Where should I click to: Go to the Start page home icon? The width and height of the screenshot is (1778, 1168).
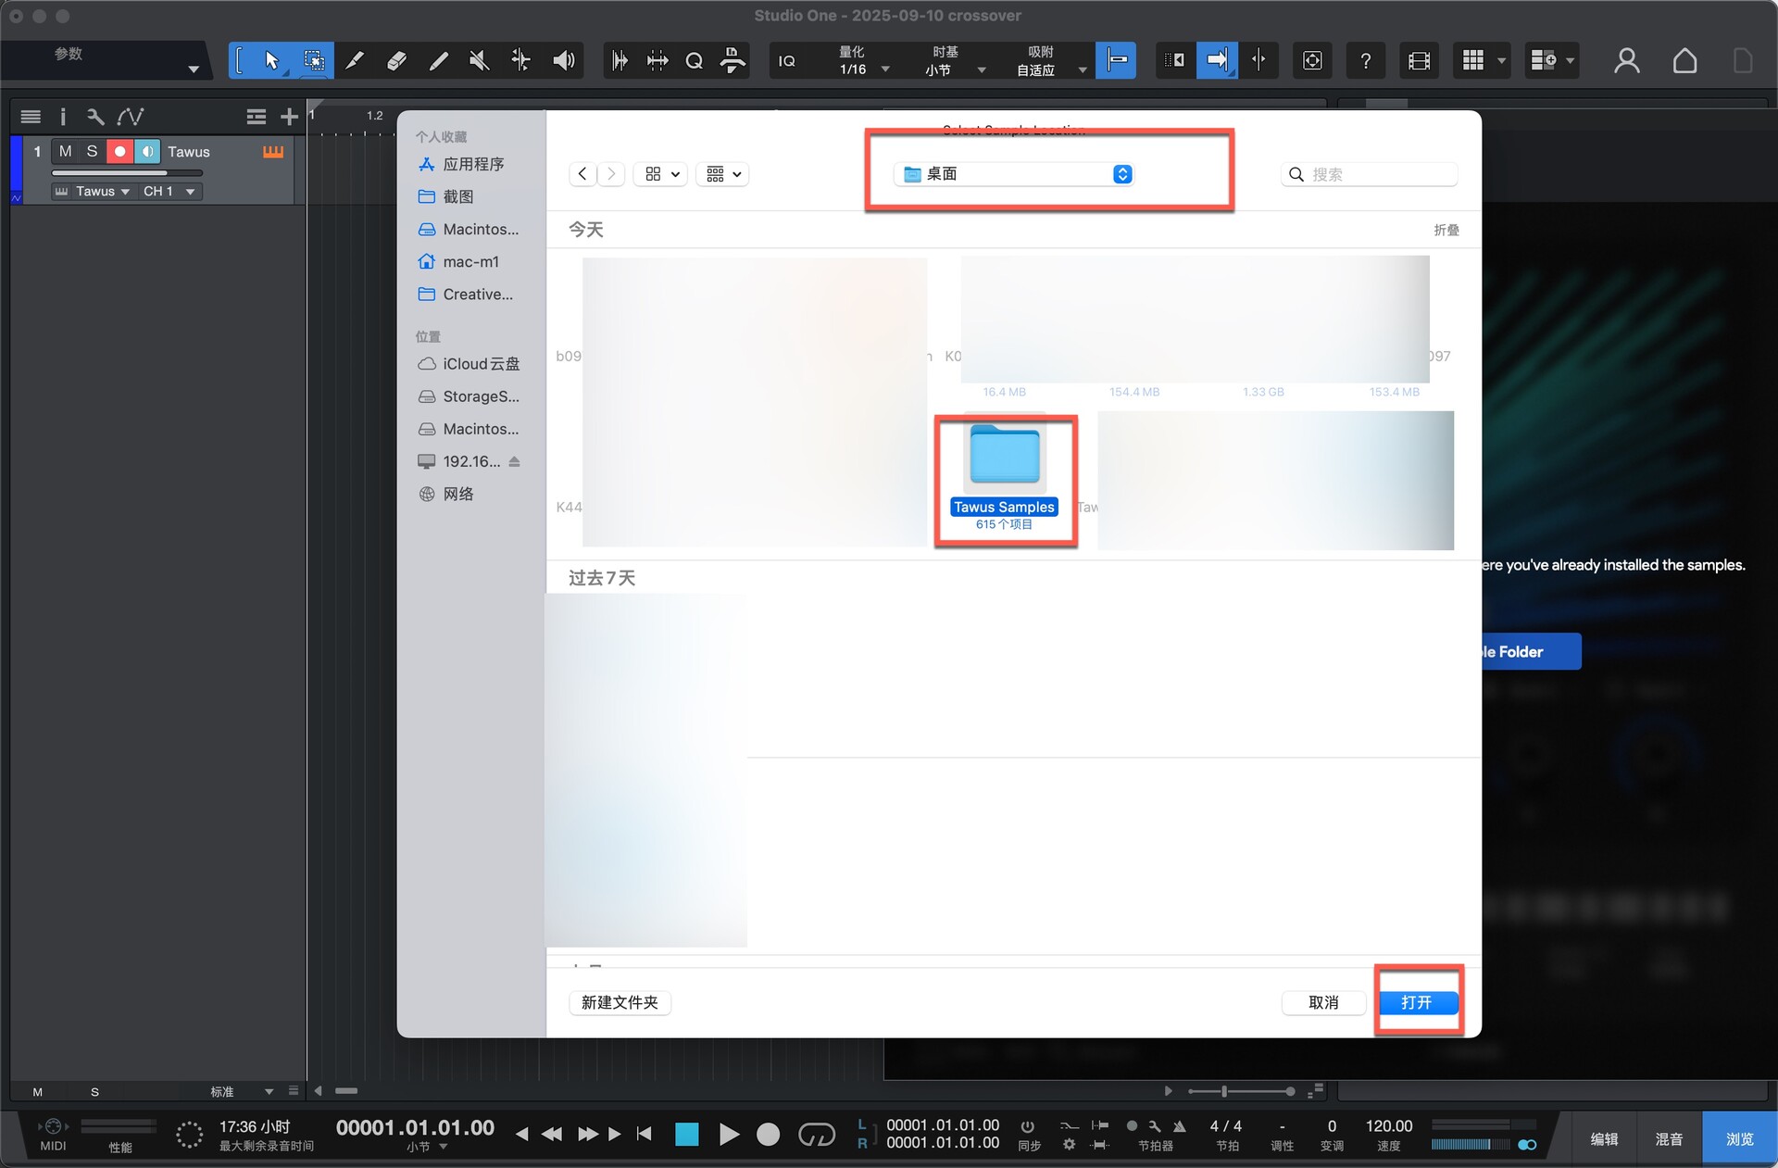1684,61
